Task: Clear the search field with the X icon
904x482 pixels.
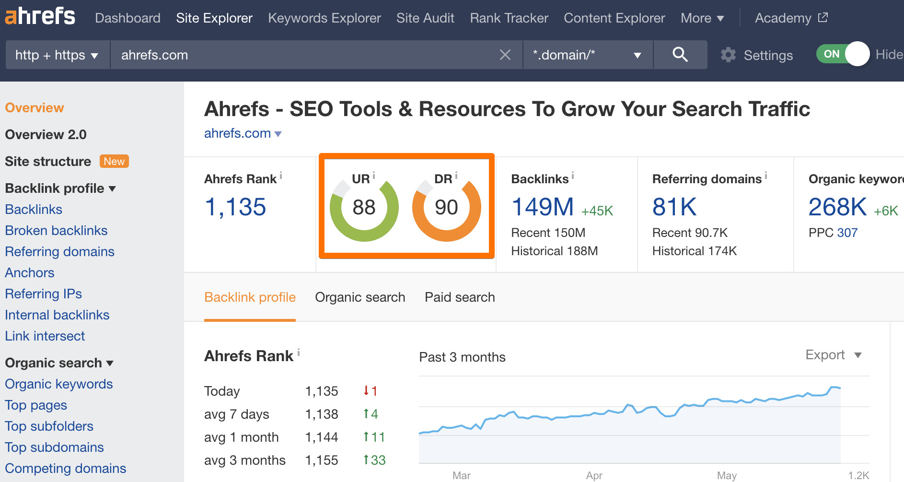Action: 505,55
